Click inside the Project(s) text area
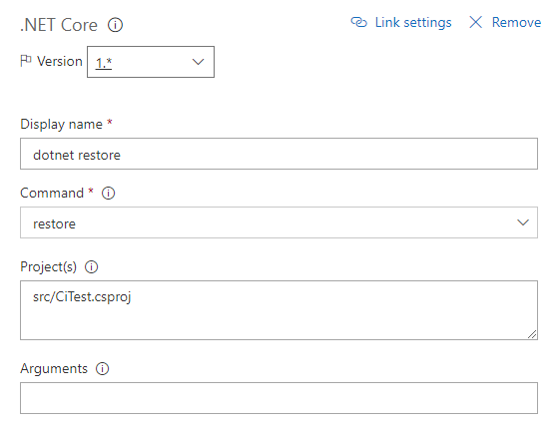 [x=279, y=310]
